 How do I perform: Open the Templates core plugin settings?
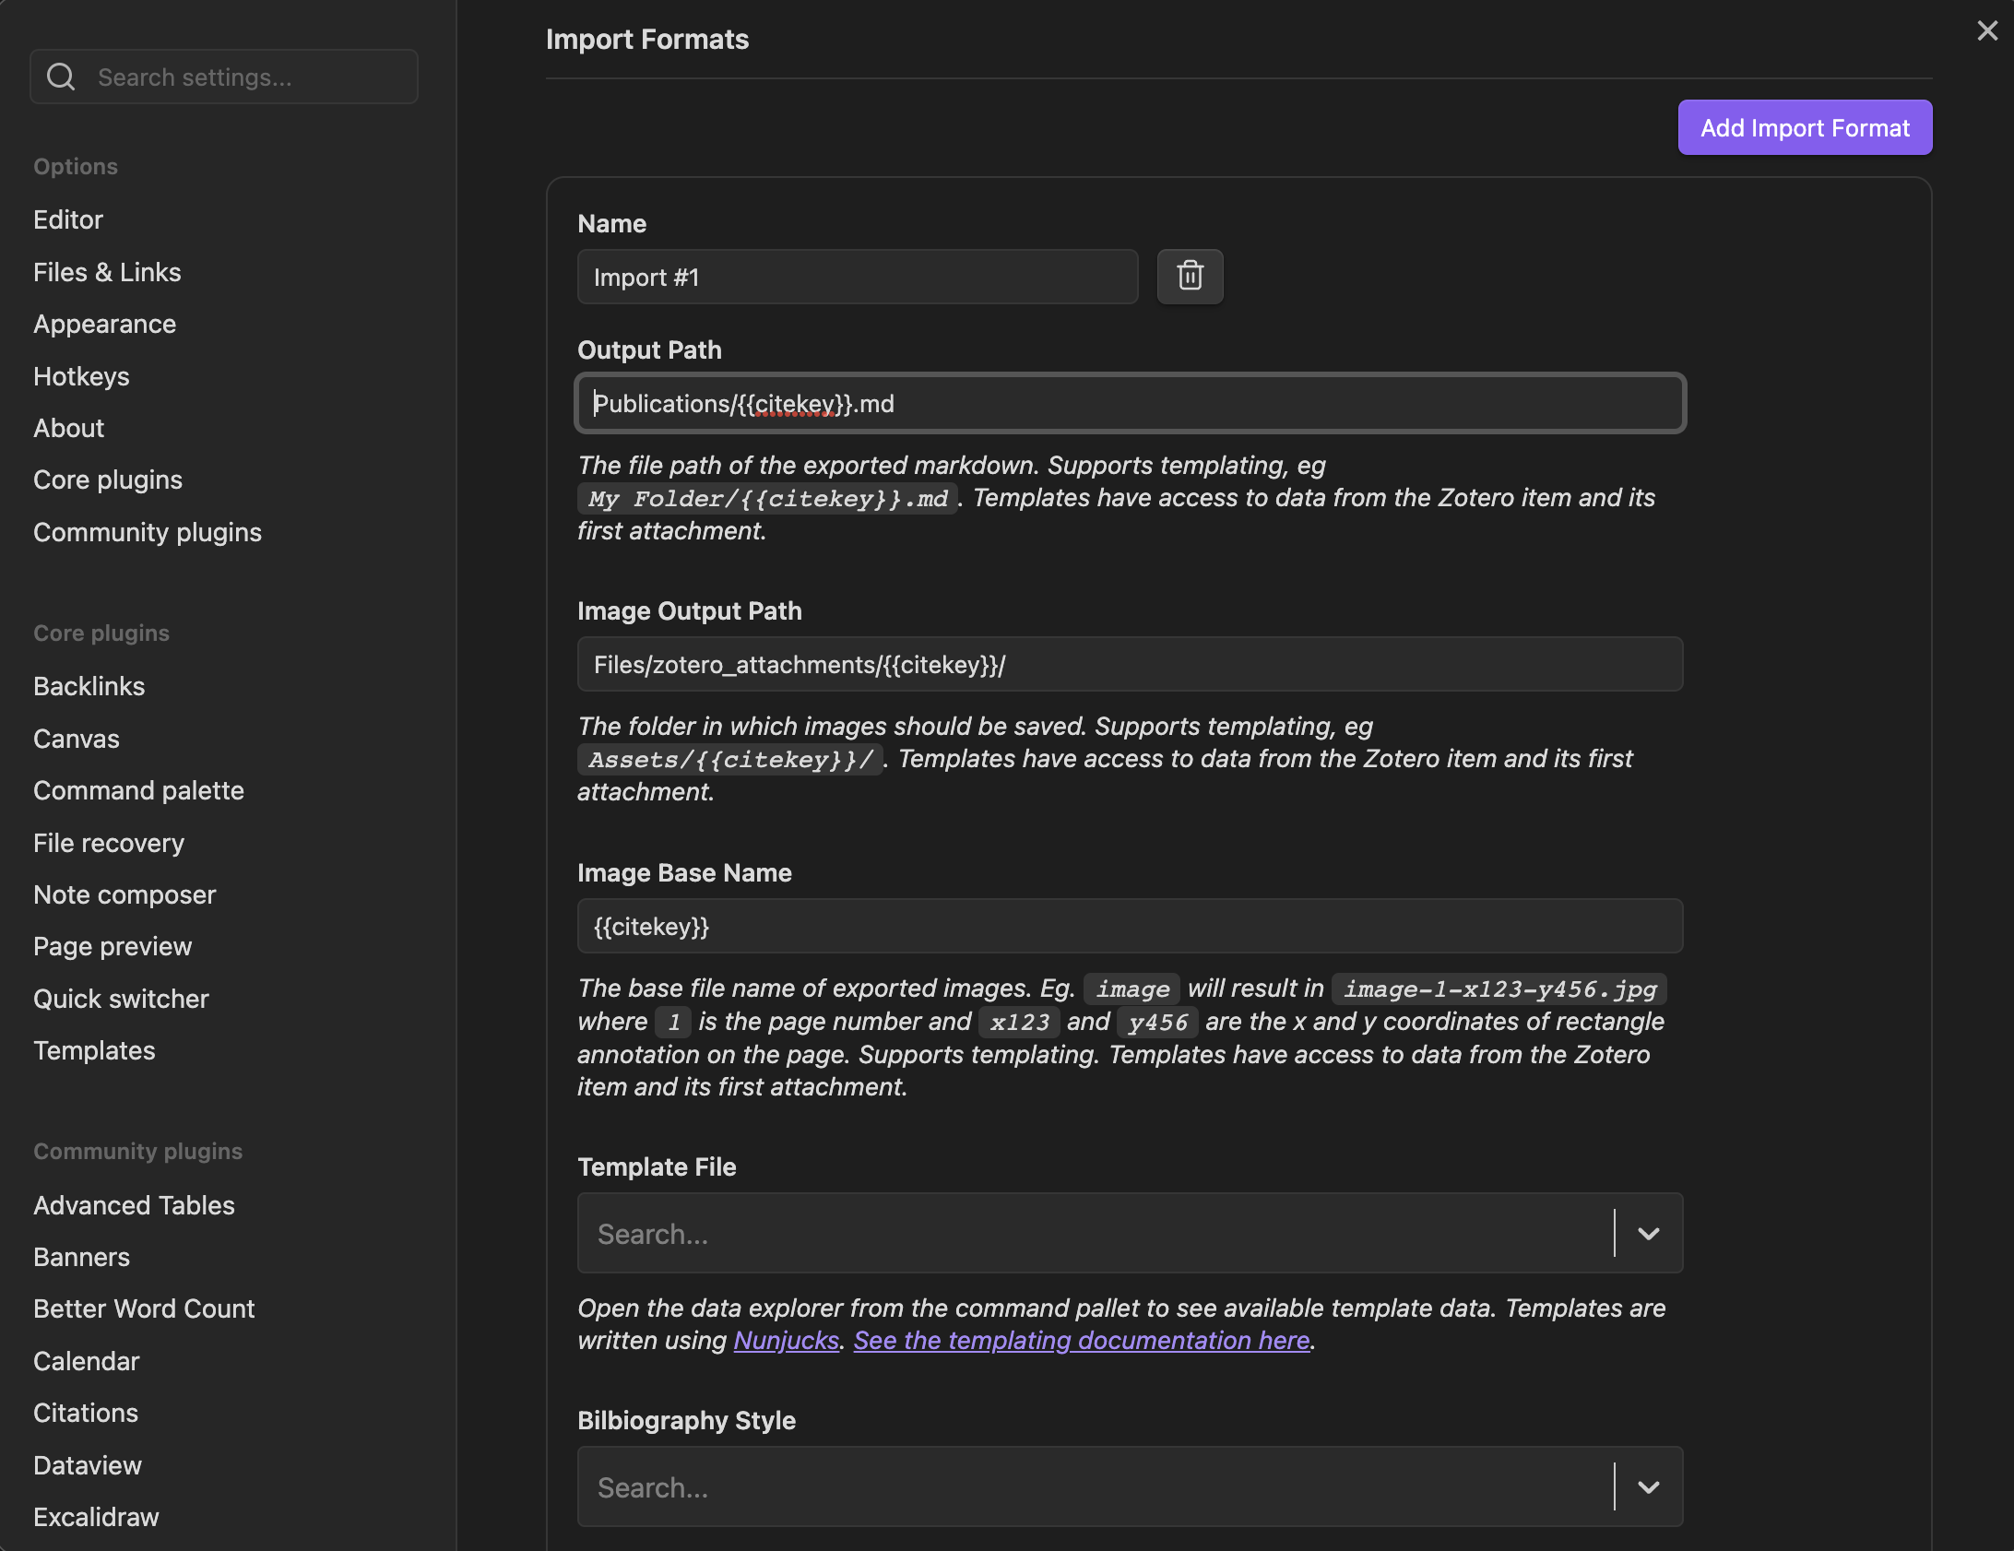[94, 1050]
